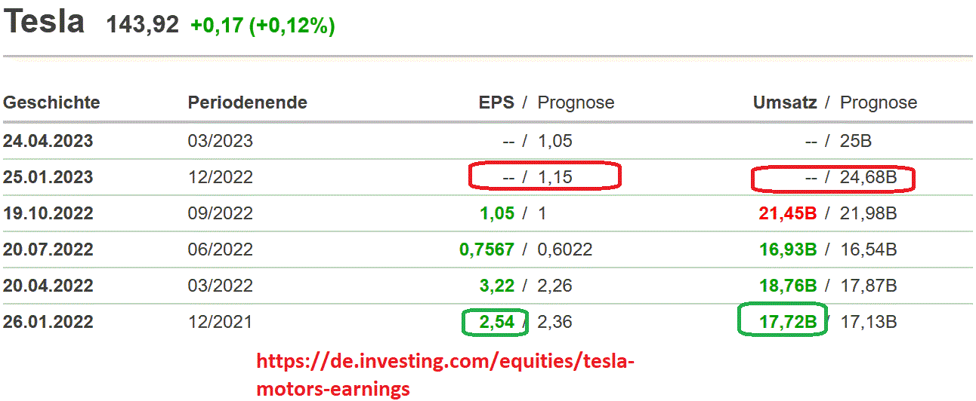Click the Tesla share price 143,92
This screenshot has height=401, width=976.
coord(143,25)
